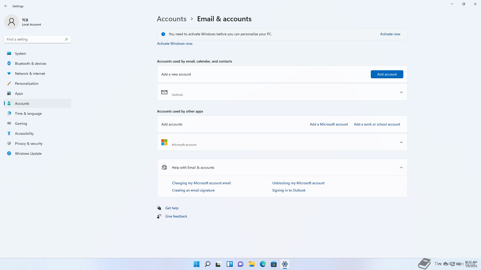This screenshot has height=270, width=481.
Task: Open Unblocking my Microsoft account link
Action: (298, 183)
